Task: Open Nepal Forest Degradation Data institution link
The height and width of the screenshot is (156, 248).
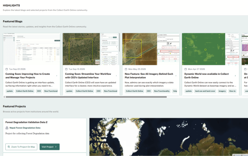Action: point(25,128)
